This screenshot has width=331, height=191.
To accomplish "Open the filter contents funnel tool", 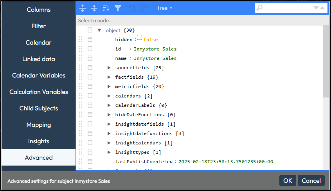I will [x=118, y=8].
